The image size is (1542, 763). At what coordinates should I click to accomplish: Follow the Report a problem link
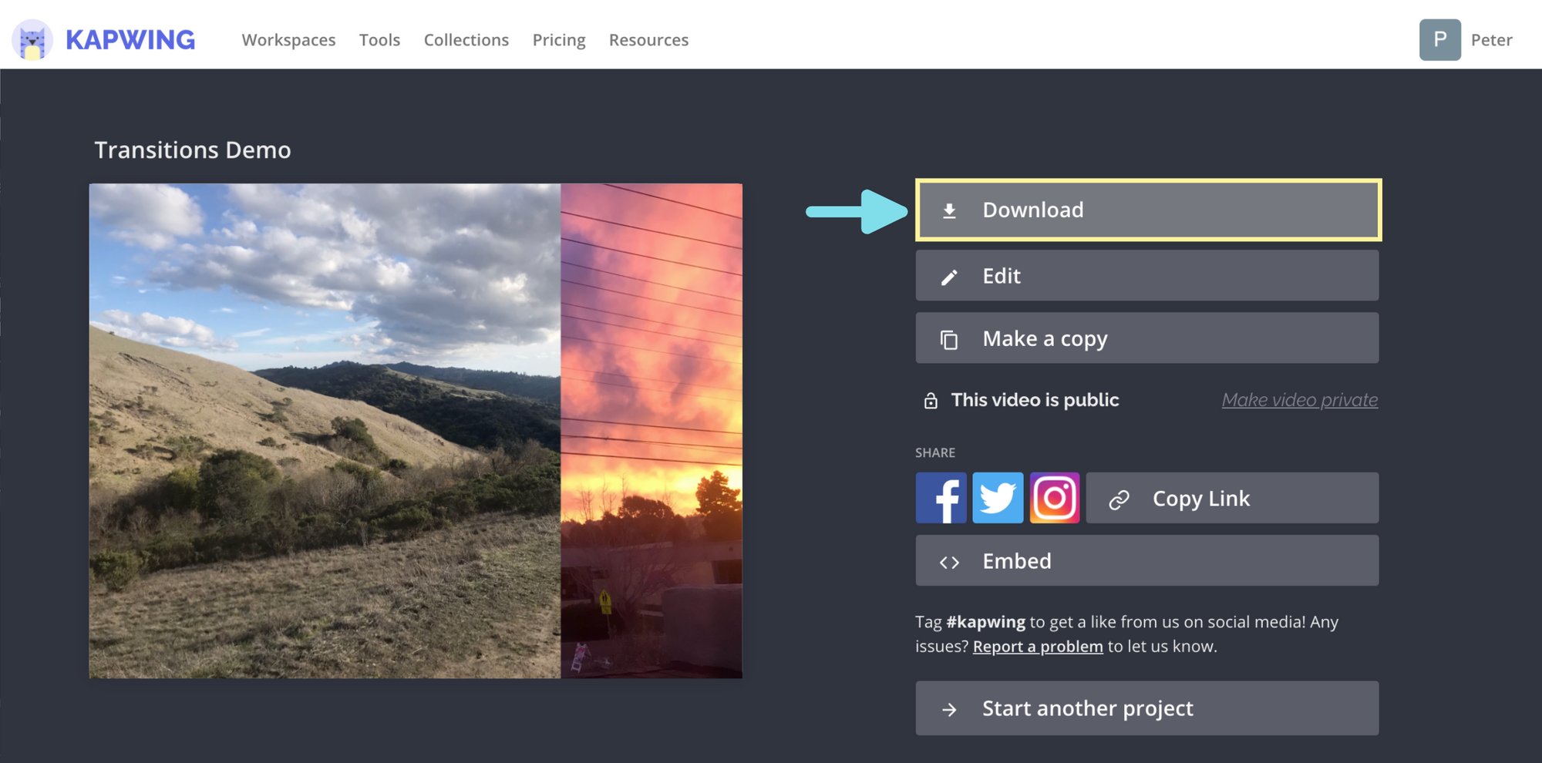1037,647
